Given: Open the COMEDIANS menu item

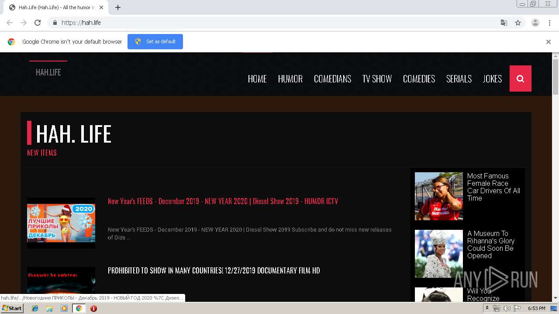Looking at the screenshot, I should (332, 79).
